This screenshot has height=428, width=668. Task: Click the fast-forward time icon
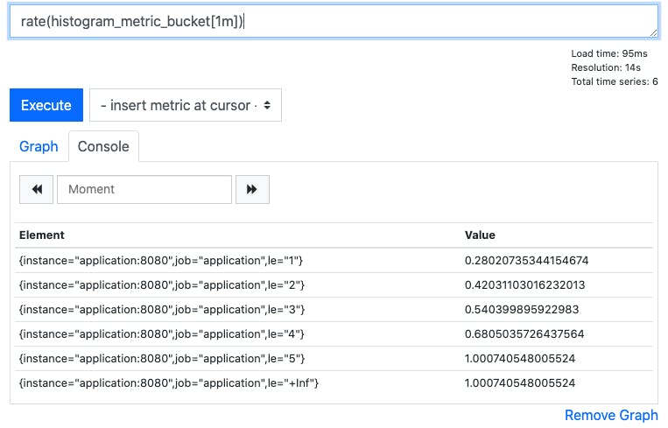pos(252,189)
